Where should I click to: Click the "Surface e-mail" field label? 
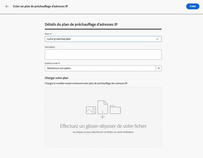coord(51,63)
